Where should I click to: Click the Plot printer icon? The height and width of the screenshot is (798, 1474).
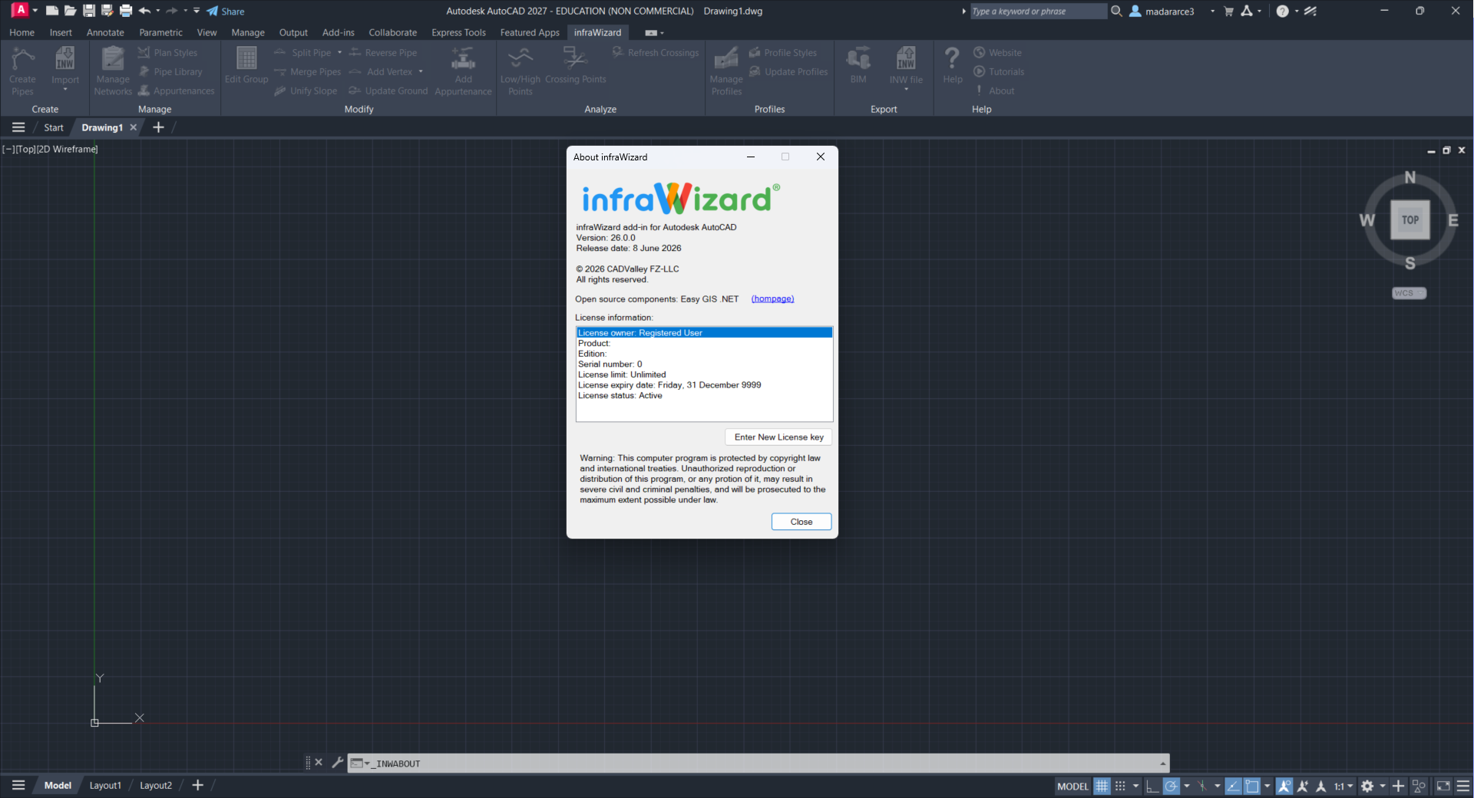coord(126,11)
